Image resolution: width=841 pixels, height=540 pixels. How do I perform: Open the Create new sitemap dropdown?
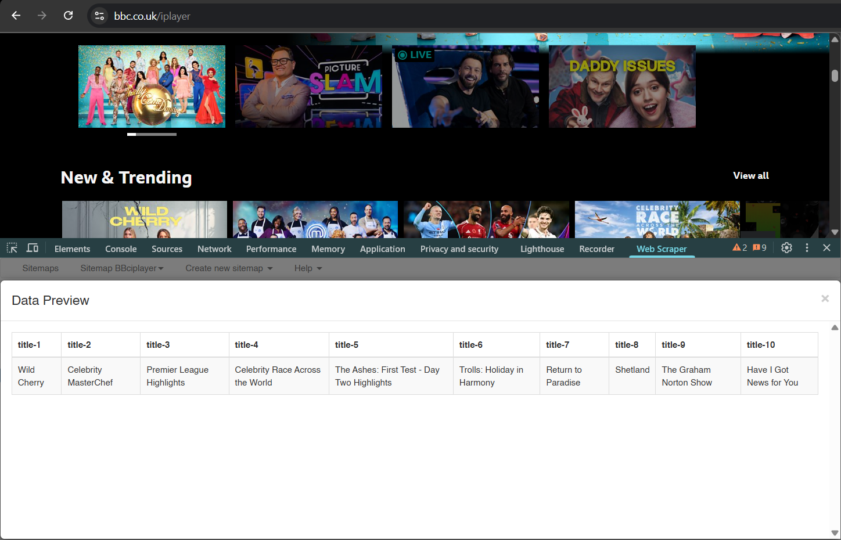[x=229, y=268]
